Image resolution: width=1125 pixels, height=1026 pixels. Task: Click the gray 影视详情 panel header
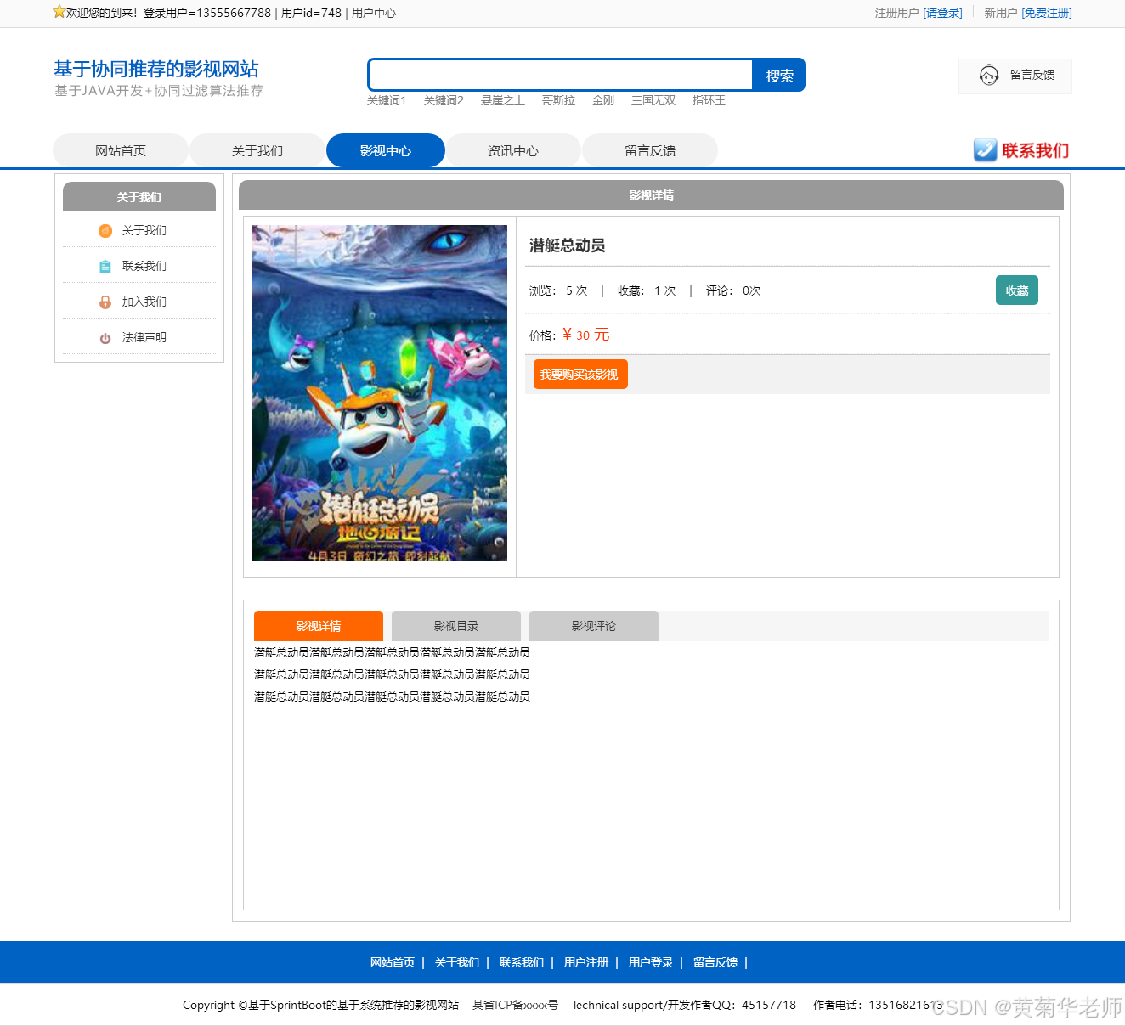tap(651, 195)
